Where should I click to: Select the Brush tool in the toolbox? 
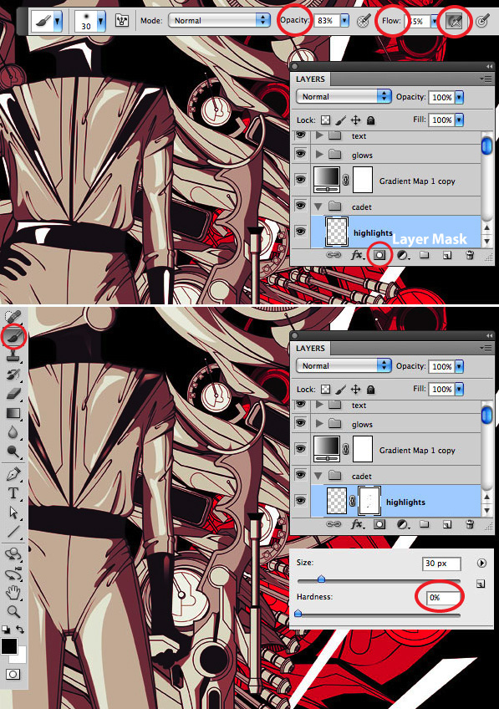13,336
